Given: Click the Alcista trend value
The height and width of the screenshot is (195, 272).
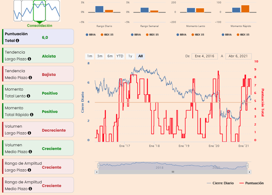Looking at the screenshot, I should [49, 56].
